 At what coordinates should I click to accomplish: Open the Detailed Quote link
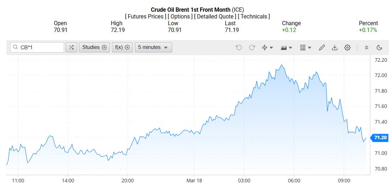(x=215, y=16)
